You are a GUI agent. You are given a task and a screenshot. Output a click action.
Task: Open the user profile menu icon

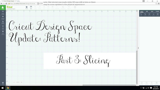pos(3,8)
